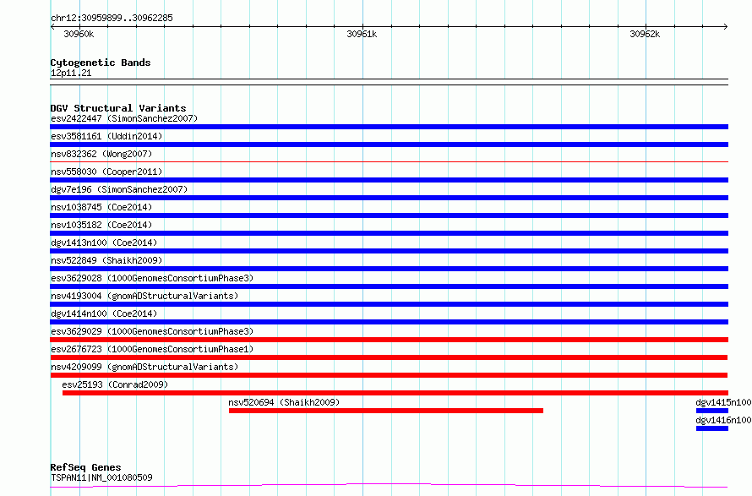Click the red bar under esv3629029

coord(389,340)
